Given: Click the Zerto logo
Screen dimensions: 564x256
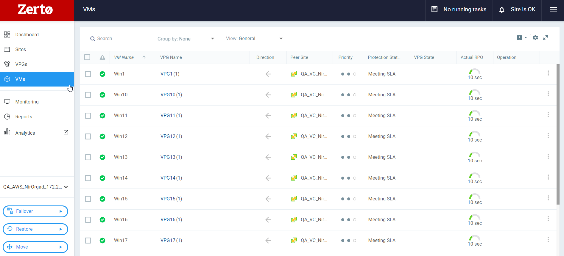Looking at the screenshot, I should coord(35,10).
